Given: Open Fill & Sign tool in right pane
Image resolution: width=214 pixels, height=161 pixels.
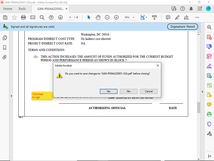Looking at the screenshot, I should pyautogui.click(x=209, y=66).
